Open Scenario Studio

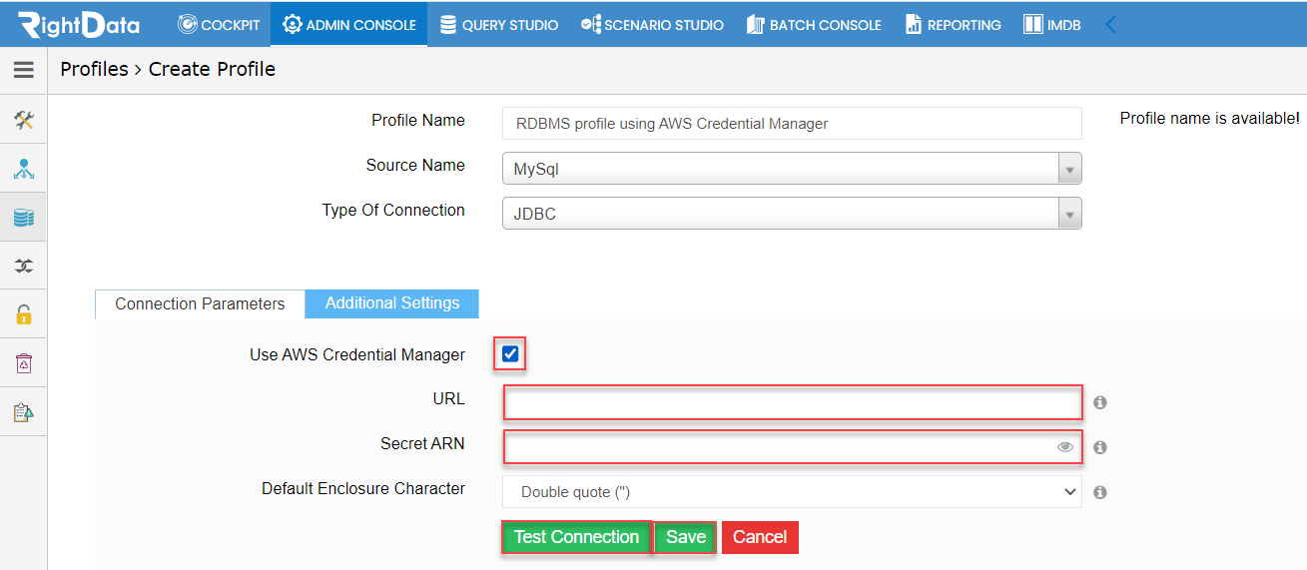point(652,24)
